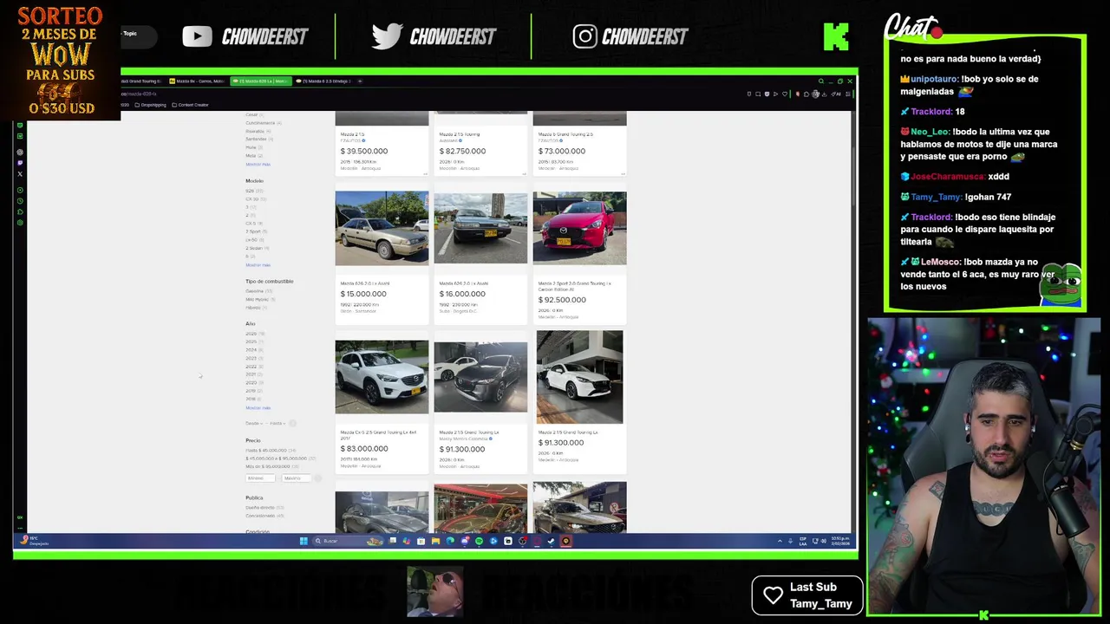Switch to the Mazda 9x Carros browser tab
The width and height of the screenshot is (1110, 624).
(x=197, y=81)
